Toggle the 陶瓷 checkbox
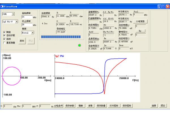 4,32
